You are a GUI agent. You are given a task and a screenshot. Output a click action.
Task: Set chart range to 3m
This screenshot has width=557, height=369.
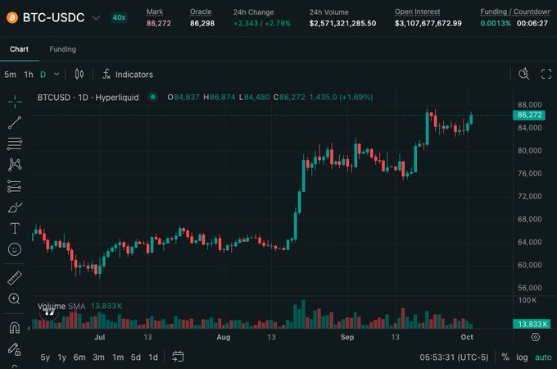click(x=98, y=358)
